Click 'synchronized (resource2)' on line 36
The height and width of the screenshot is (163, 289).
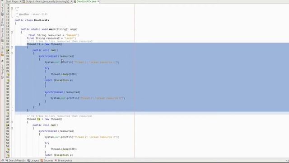62,92
